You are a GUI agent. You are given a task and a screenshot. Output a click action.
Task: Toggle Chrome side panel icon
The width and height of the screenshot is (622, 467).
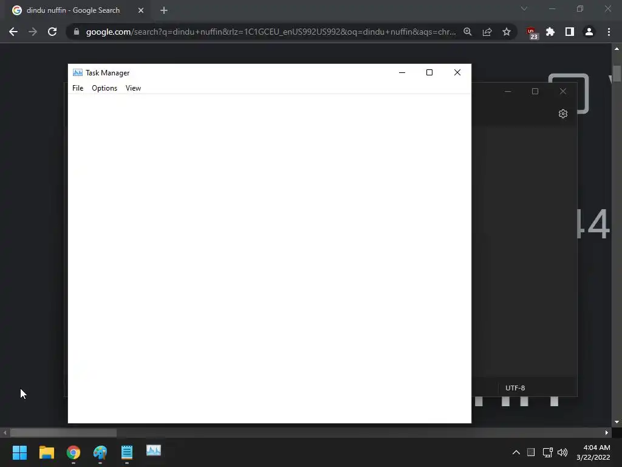570,32
